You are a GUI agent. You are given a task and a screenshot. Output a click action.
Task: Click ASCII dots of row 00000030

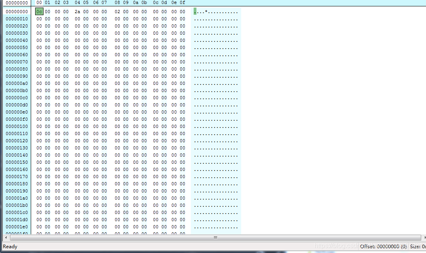coord(216,33)
